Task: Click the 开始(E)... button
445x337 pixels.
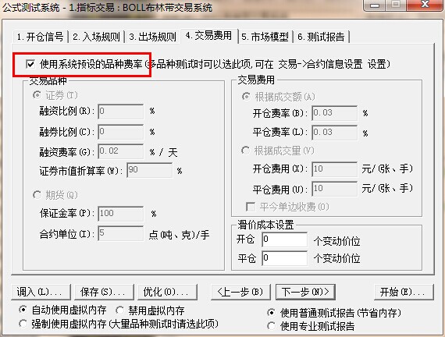Action: [x=404, y=292]
